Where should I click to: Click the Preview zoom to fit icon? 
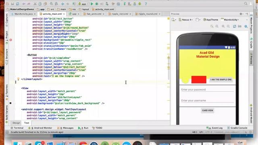pos(212,26)
